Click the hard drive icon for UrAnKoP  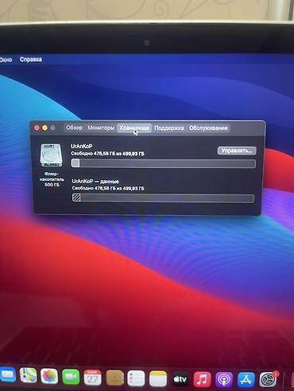(x=51, y=155)
